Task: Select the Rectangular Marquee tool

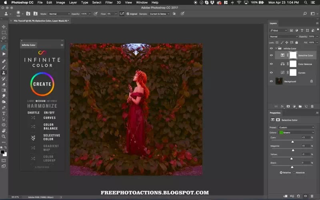Action: [x=4, y=32]
